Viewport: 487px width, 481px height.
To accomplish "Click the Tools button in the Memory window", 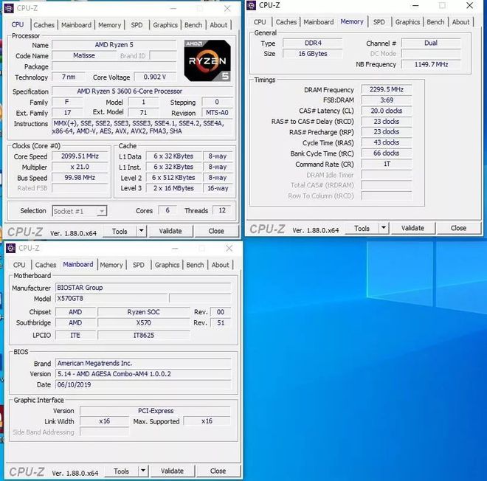I will click(362, 229).
